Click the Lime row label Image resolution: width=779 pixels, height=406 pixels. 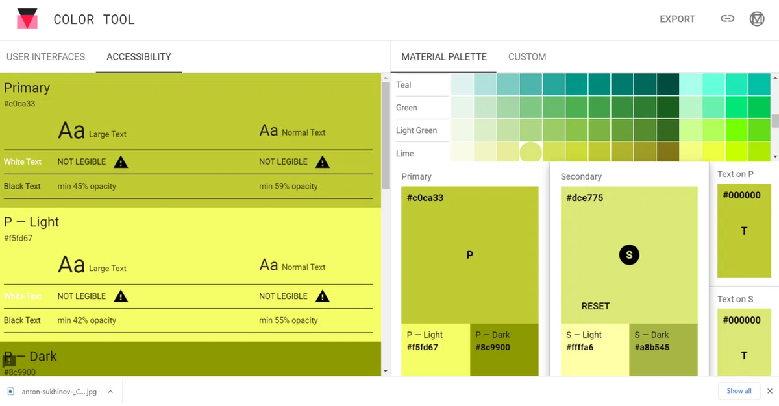point(404,153)
